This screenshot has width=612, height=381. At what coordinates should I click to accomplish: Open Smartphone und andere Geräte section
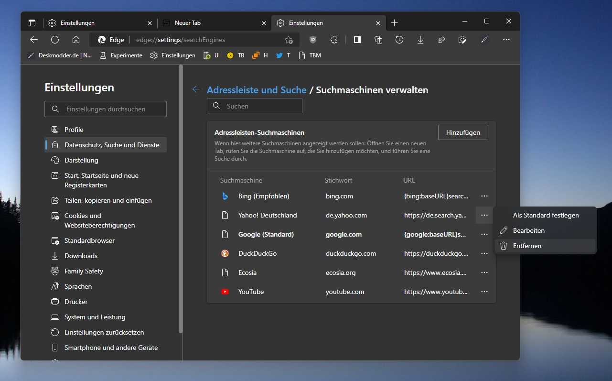[x=106, y=348]
